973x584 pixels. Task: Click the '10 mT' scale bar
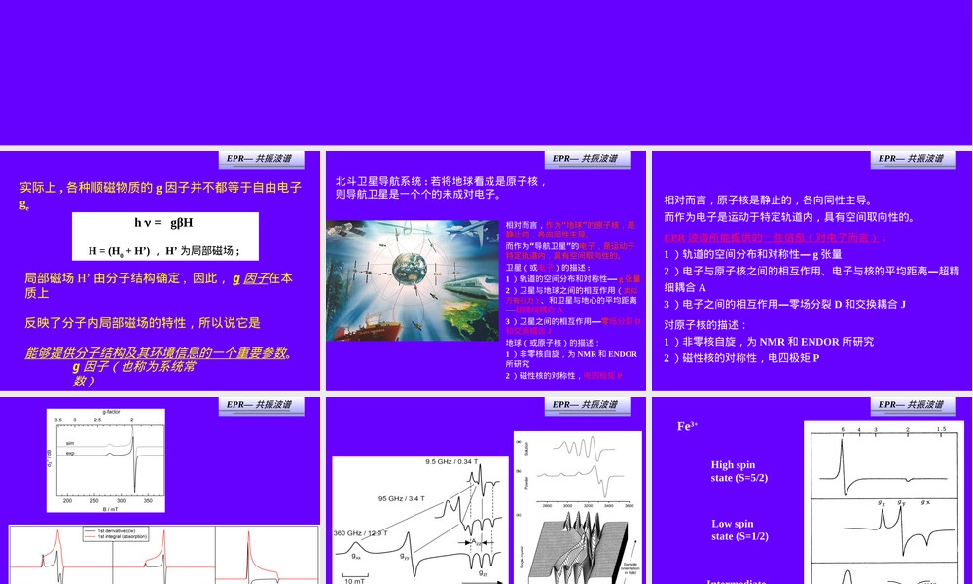pos(355,579)
